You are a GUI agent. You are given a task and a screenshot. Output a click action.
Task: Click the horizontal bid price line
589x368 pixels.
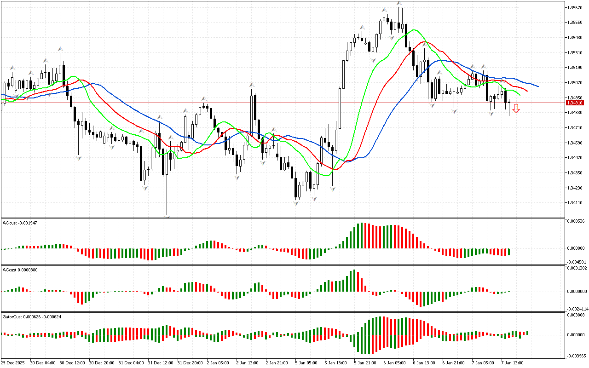tap(276, 103)
